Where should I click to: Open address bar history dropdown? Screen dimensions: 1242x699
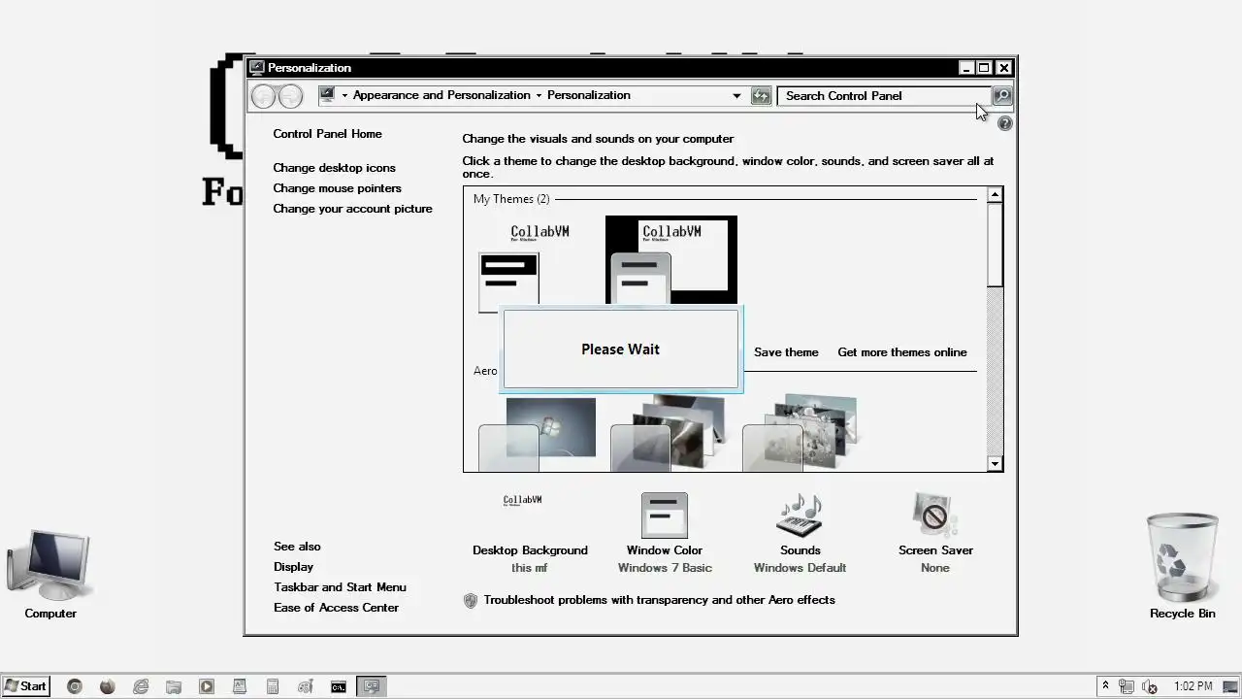(x=736, y=95)
